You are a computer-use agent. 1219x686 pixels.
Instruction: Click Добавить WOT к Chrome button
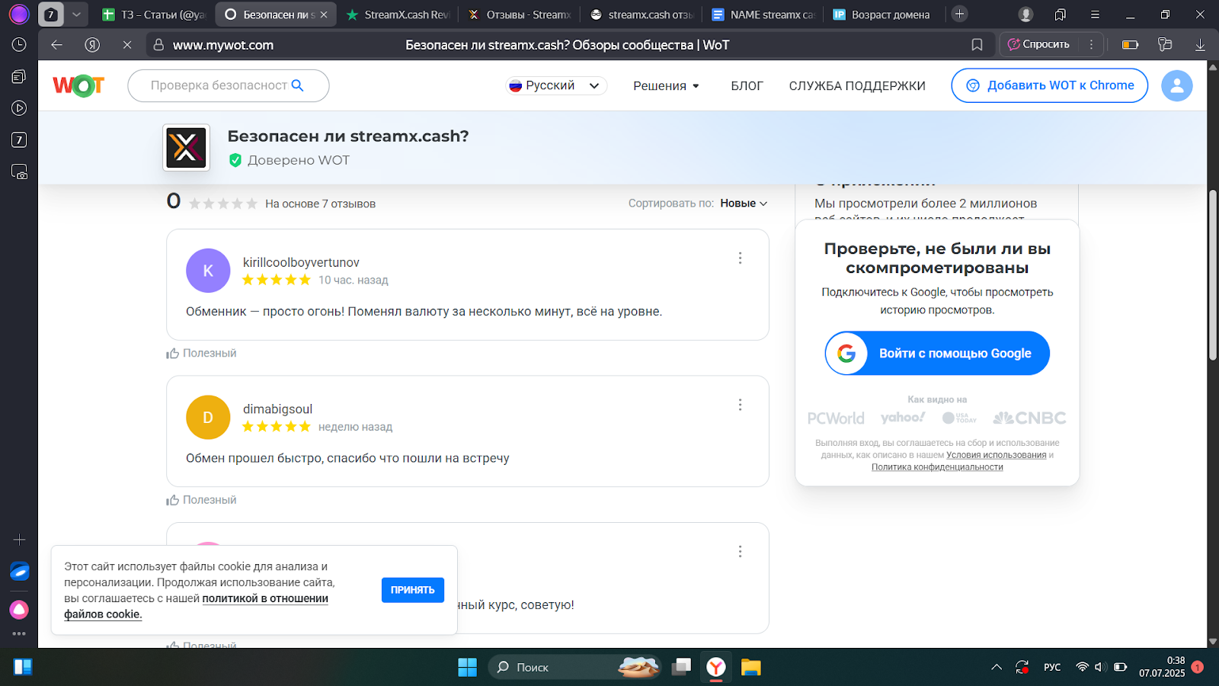[1049, 85]
